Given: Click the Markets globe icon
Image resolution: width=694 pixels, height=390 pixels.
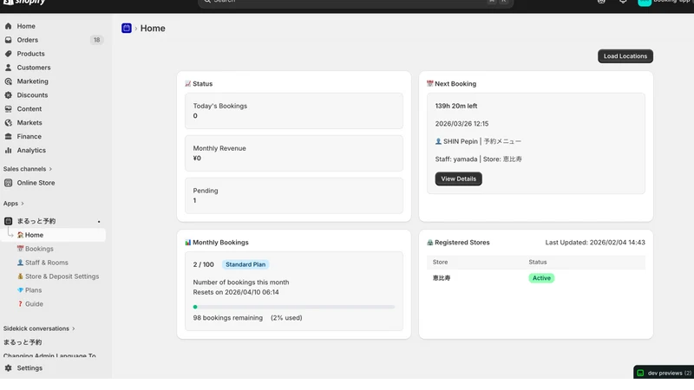Looking at the screenshot, I should click(8, 122).
